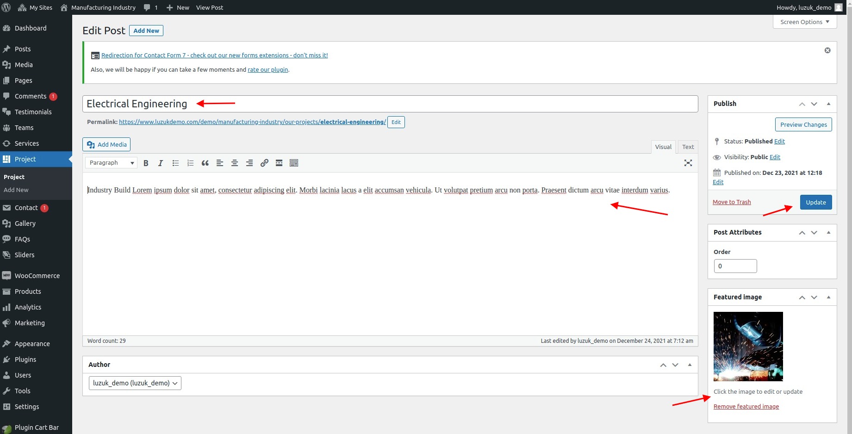The height and width of the screenshot is (434, 852).
Task: Click the WordPress logo in admin bar
Action: (x=6, y=7)
